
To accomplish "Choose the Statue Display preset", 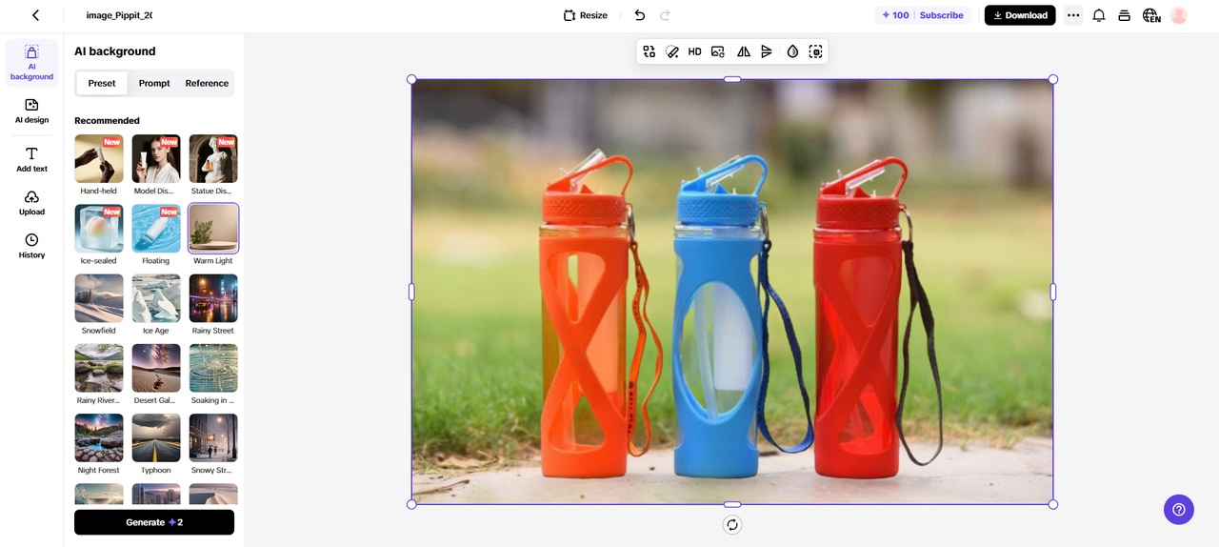I will 213,158.
